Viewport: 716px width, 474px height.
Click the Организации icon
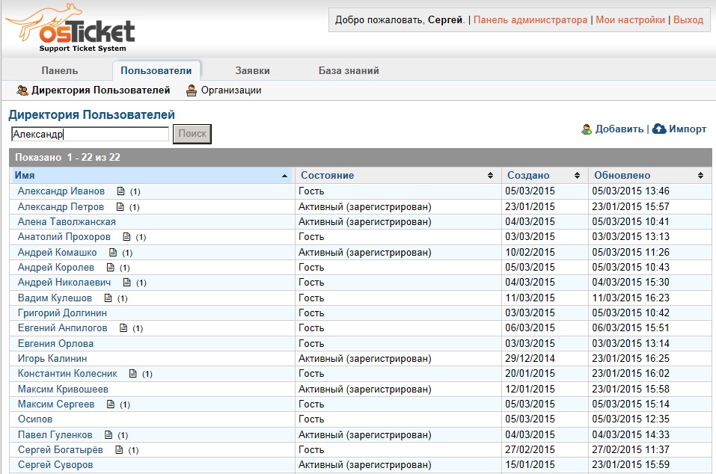pyautogui.click(x=192, y=90)
